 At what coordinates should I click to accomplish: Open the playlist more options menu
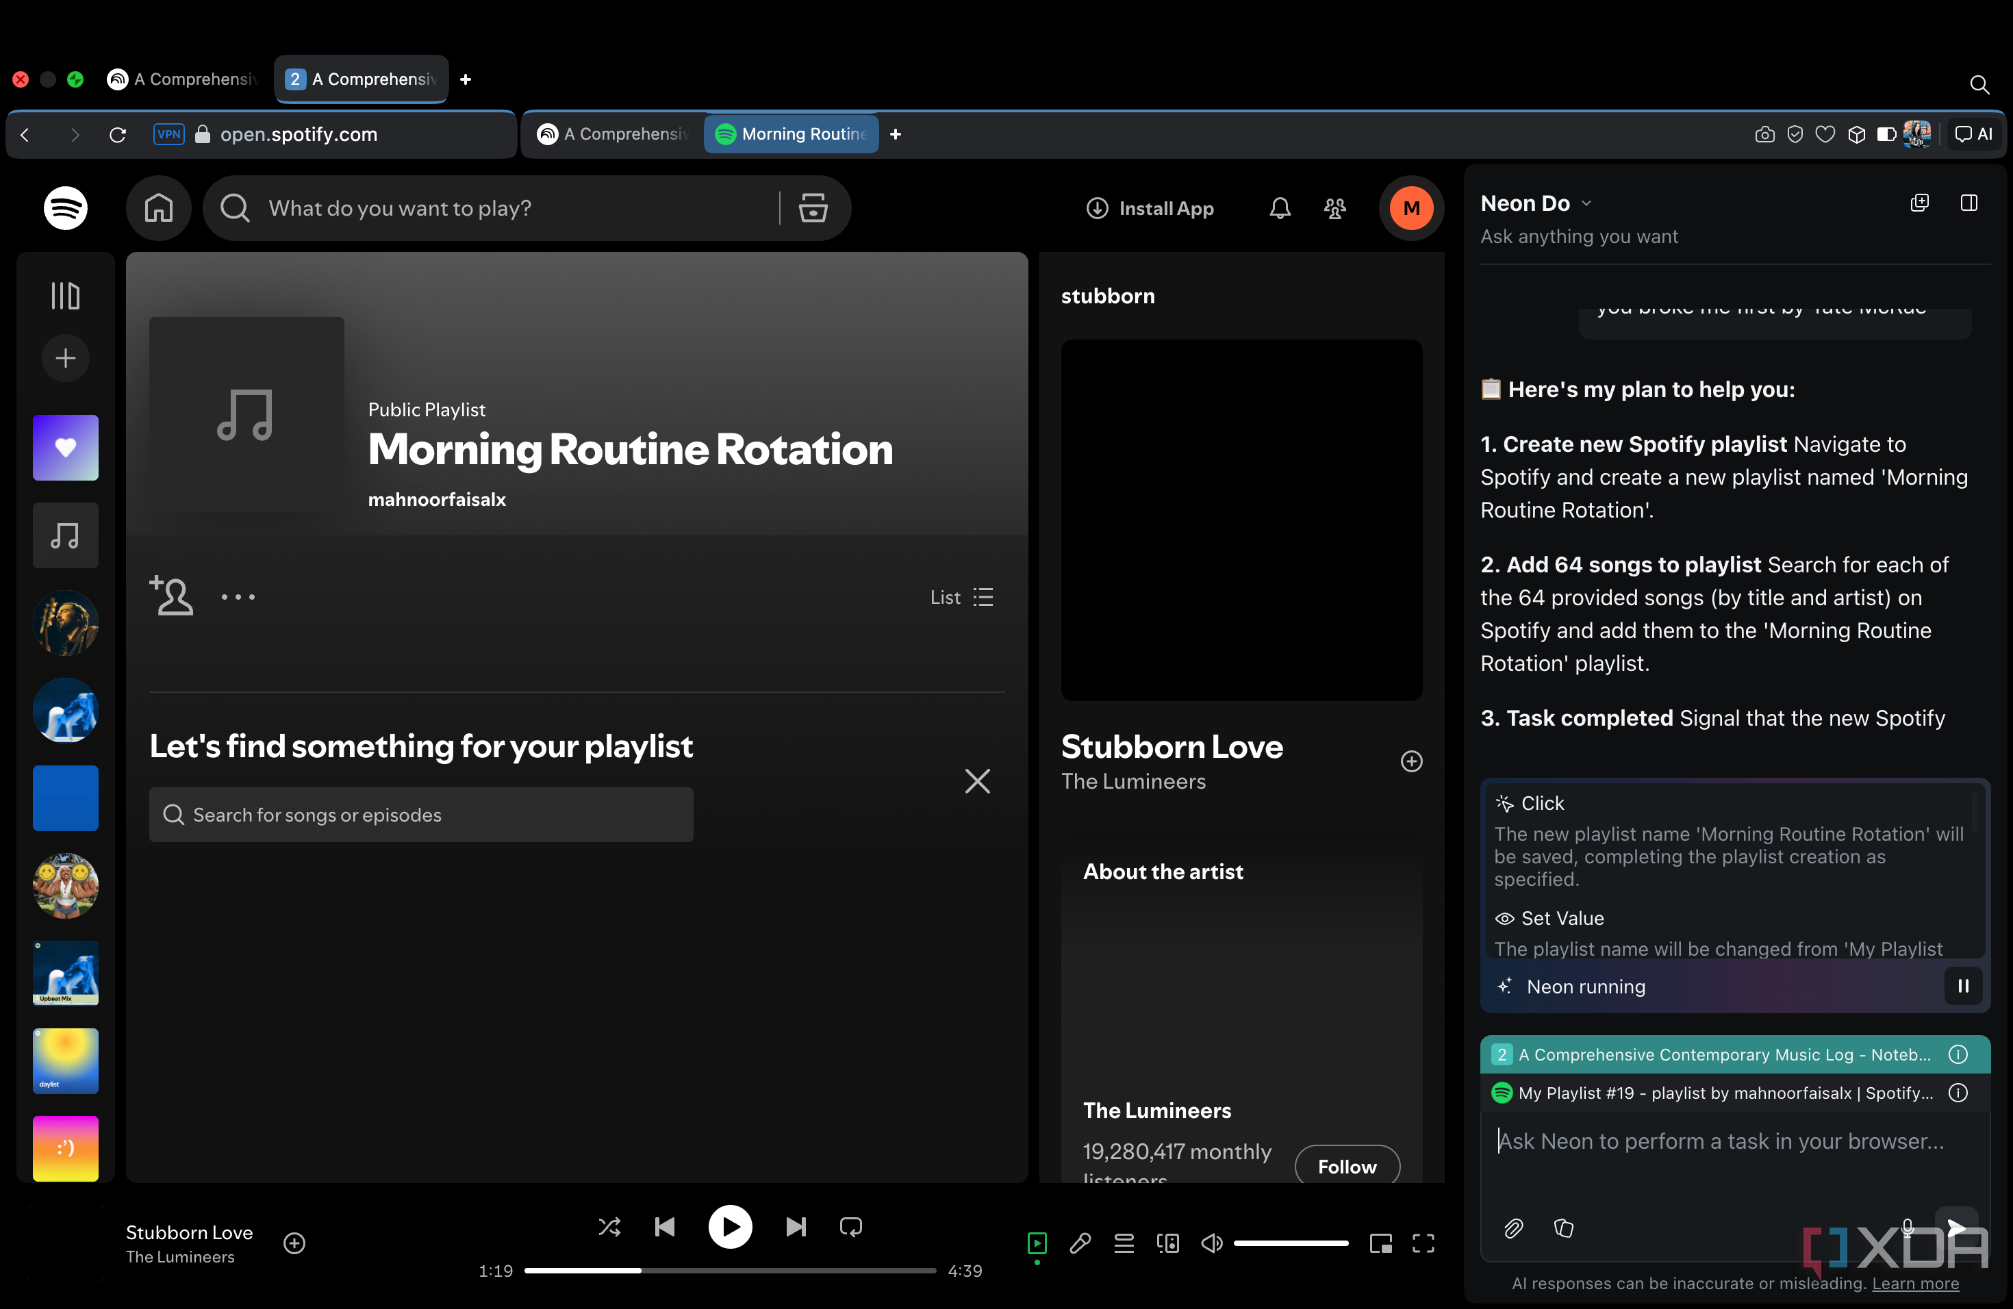coord(238,597)
